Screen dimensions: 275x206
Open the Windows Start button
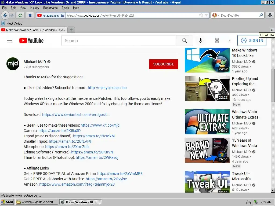click(7, 202)
